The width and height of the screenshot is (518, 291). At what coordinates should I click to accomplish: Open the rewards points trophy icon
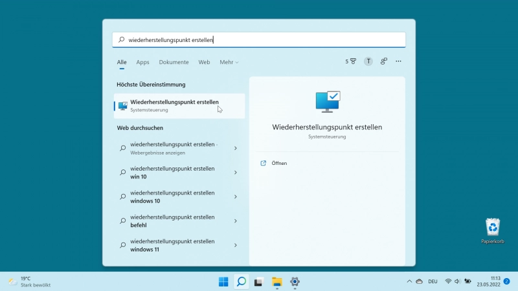point(351,61)
